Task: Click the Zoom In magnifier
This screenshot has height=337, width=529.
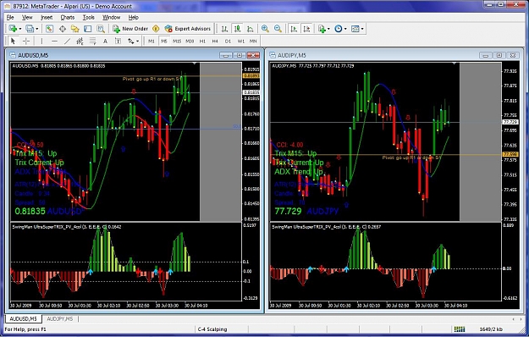Action: pos(265,29)
